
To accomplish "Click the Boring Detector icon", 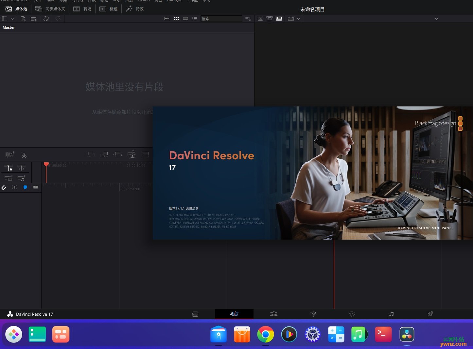I will coord(10,154).
